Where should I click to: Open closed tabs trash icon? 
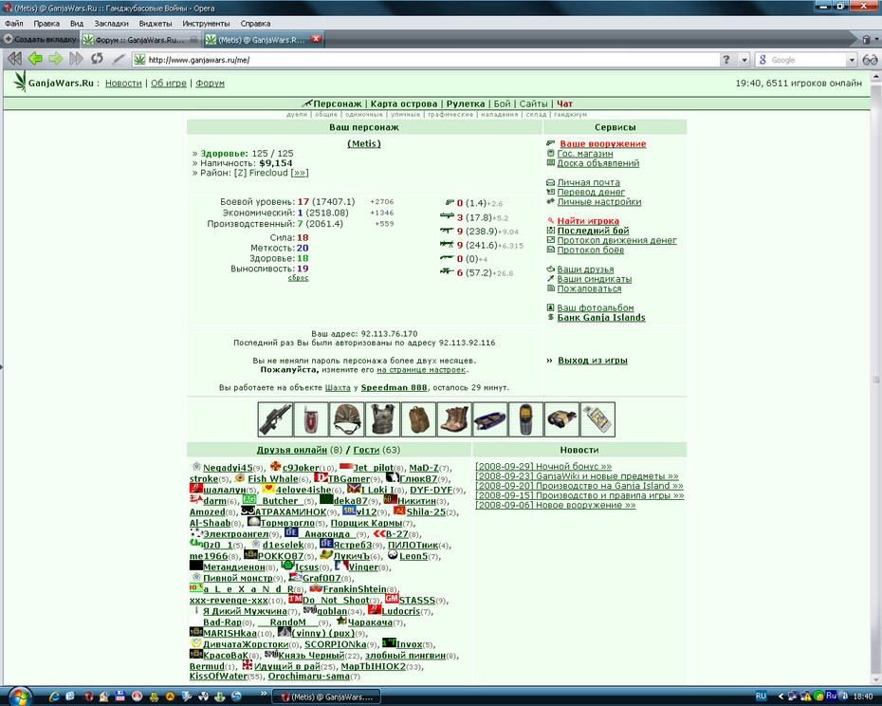(867, 40)
